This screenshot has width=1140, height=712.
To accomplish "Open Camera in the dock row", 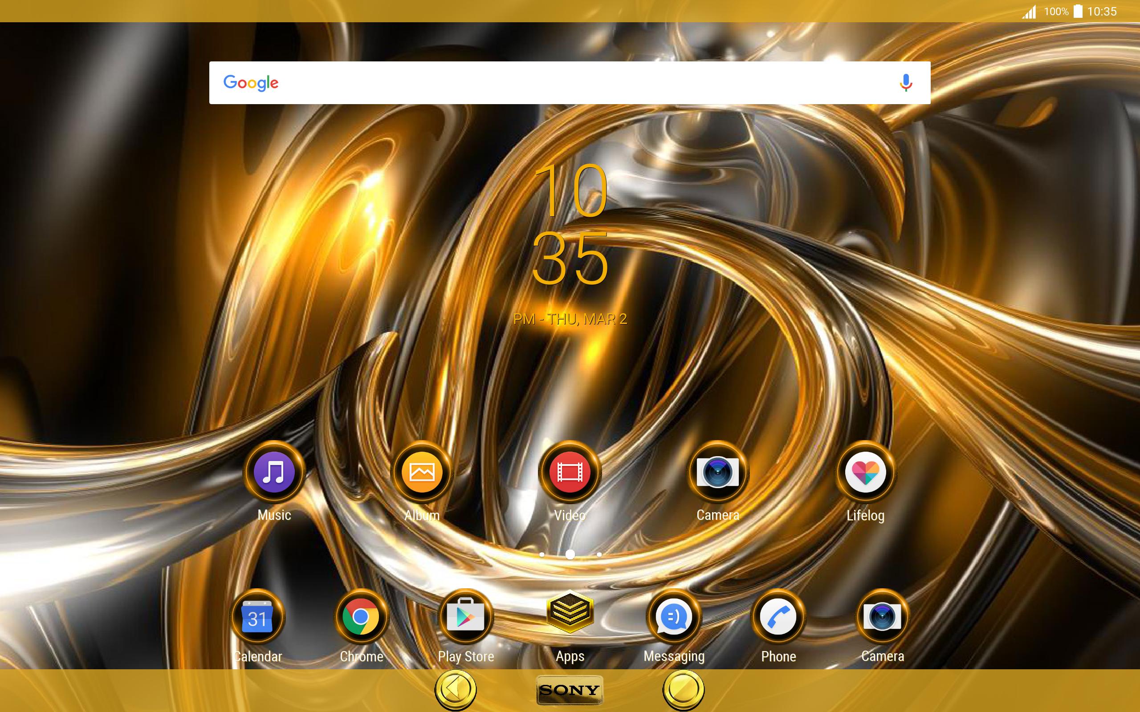I will pos(882,616).
